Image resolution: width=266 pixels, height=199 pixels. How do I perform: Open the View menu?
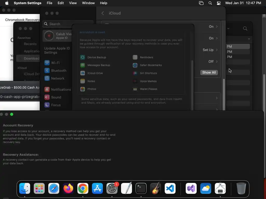pos(73,3)
